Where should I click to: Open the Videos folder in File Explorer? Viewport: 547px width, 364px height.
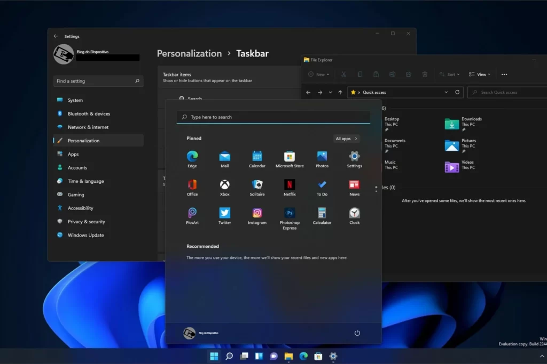[460, 166]
